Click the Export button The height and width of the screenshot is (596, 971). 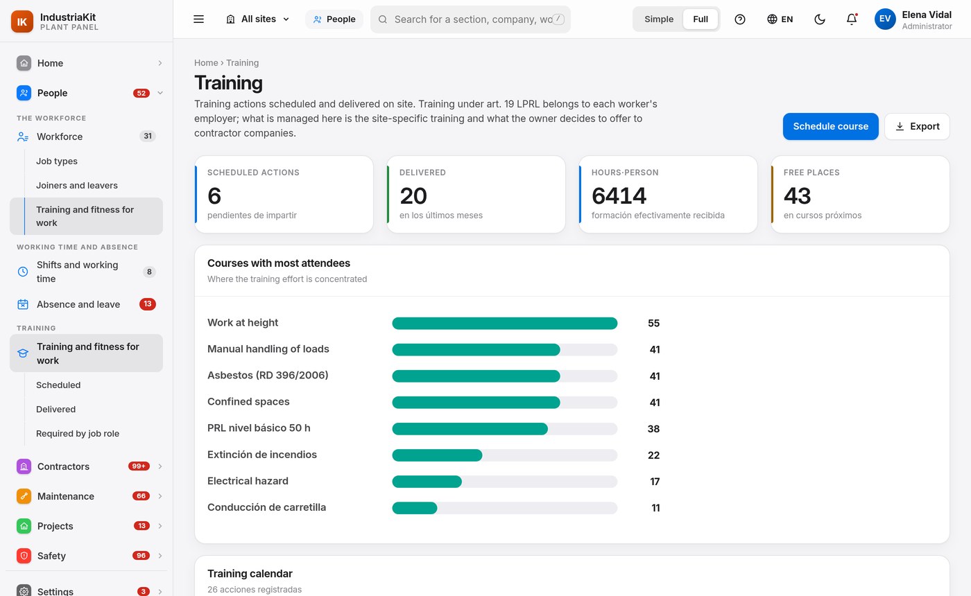pos(917,126)
